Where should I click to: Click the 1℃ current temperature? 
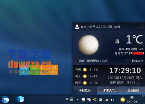pyautogui.click(x=135, y=39)
